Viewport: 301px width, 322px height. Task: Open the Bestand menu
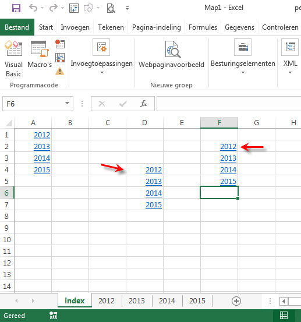tap(17, 27)
